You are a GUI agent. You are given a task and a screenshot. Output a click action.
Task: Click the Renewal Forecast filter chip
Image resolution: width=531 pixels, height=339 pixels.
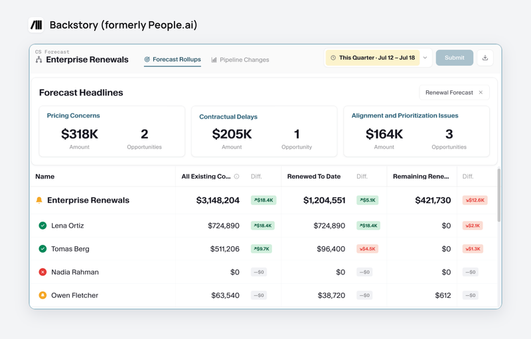(x=454, y=93)
